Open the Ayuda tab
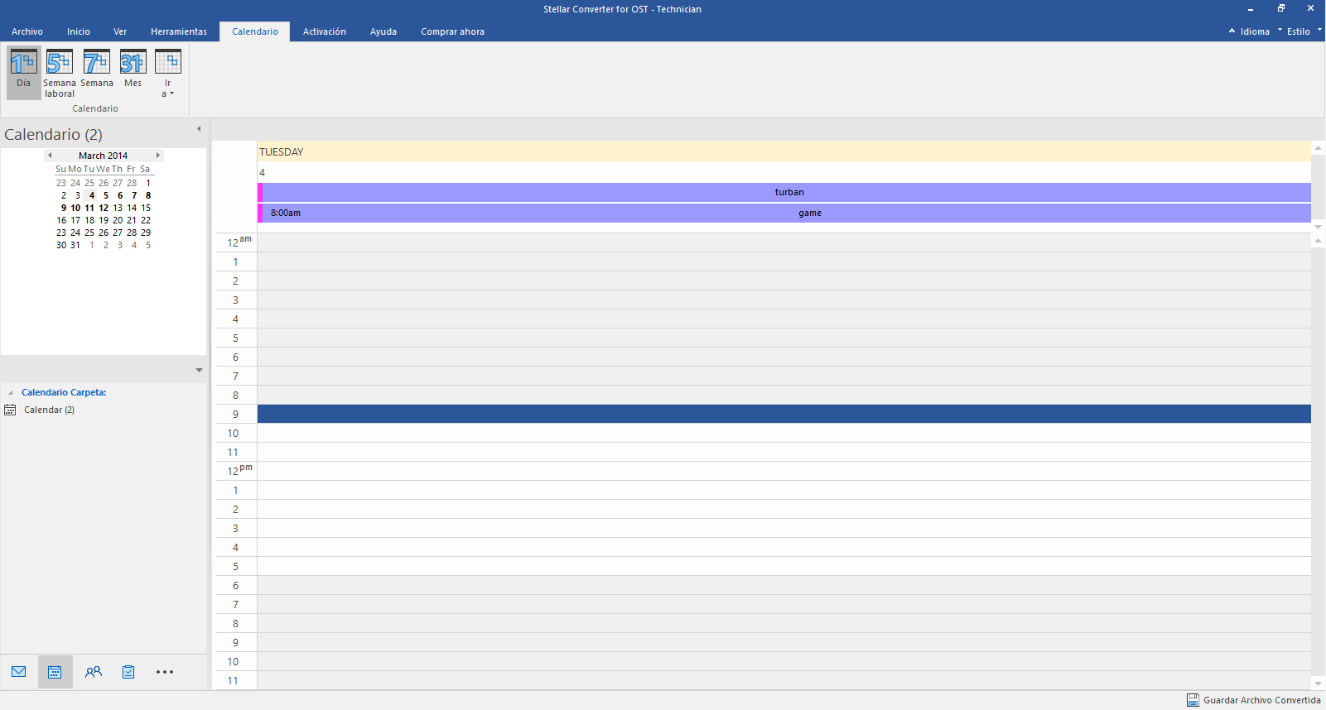 pos(383,31)
